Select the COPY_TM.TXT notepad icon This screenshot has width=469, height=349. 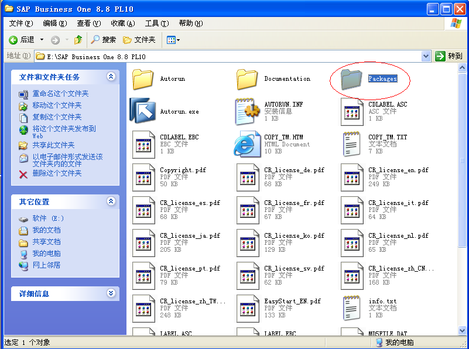(351, 144)
